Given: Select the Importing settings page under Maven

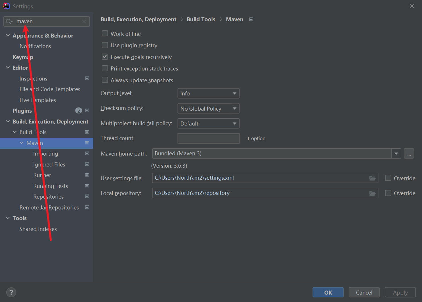Looking at the screenshot, I should click(x=46, y=154).
